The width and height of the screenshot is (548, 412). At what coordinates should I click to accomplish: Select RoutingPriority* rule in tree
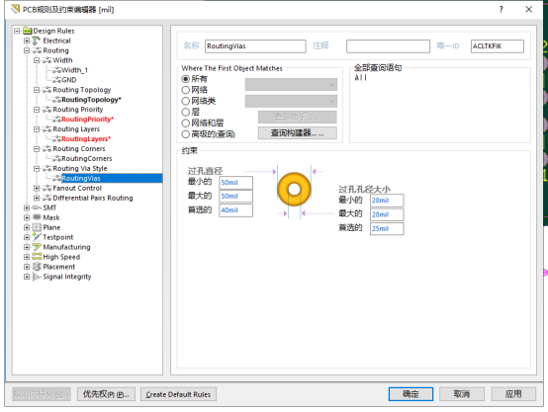coord(88,120)
